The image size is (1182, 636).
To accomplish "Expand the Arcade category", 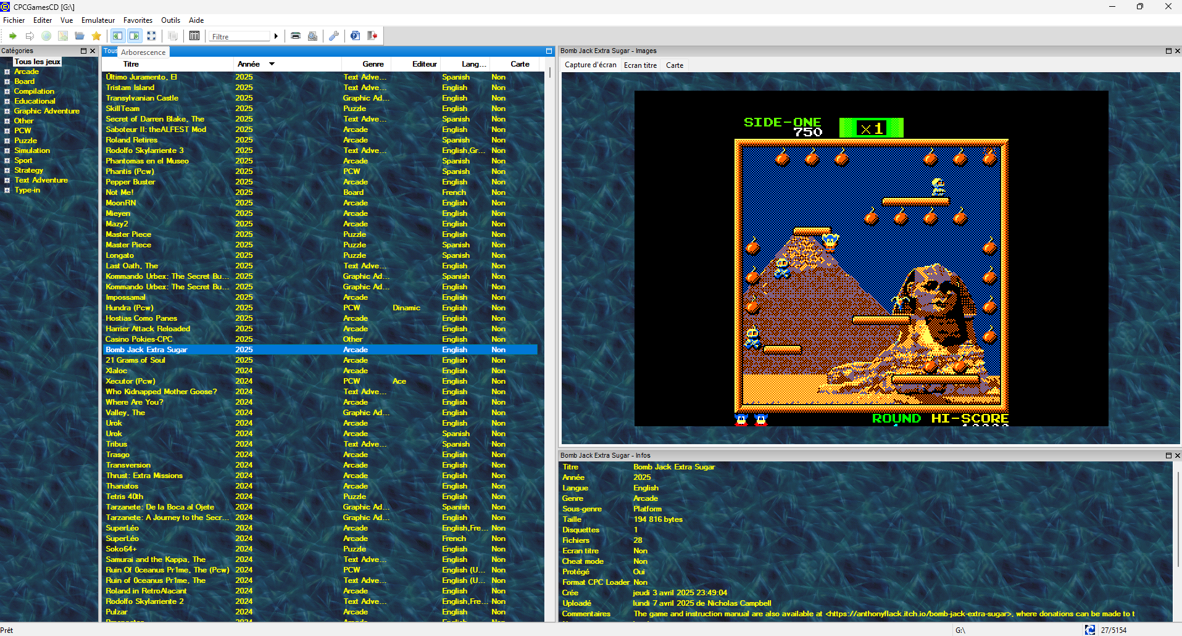I will point(7,72).
